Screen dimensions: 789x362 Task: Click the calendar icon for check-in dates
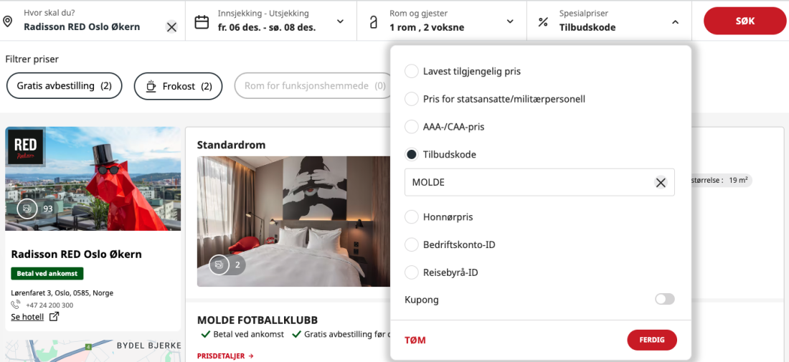pos(202,22)
